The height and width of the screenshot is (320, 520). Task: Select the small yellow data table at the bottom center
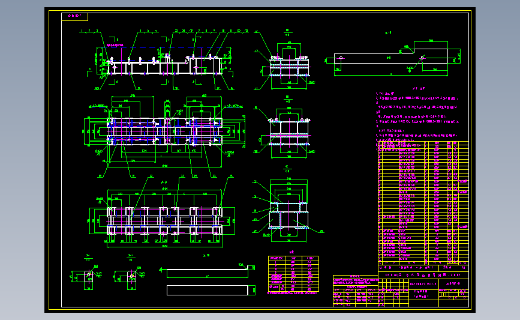tap(293, 274)
